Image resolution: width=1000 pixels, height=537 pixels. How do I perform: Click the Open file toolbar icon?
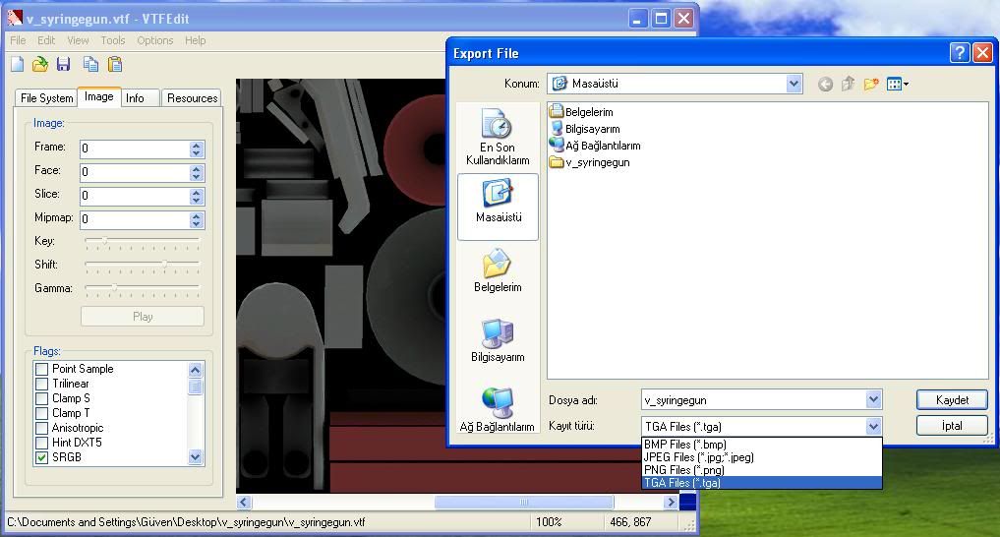tap(40, 65)
